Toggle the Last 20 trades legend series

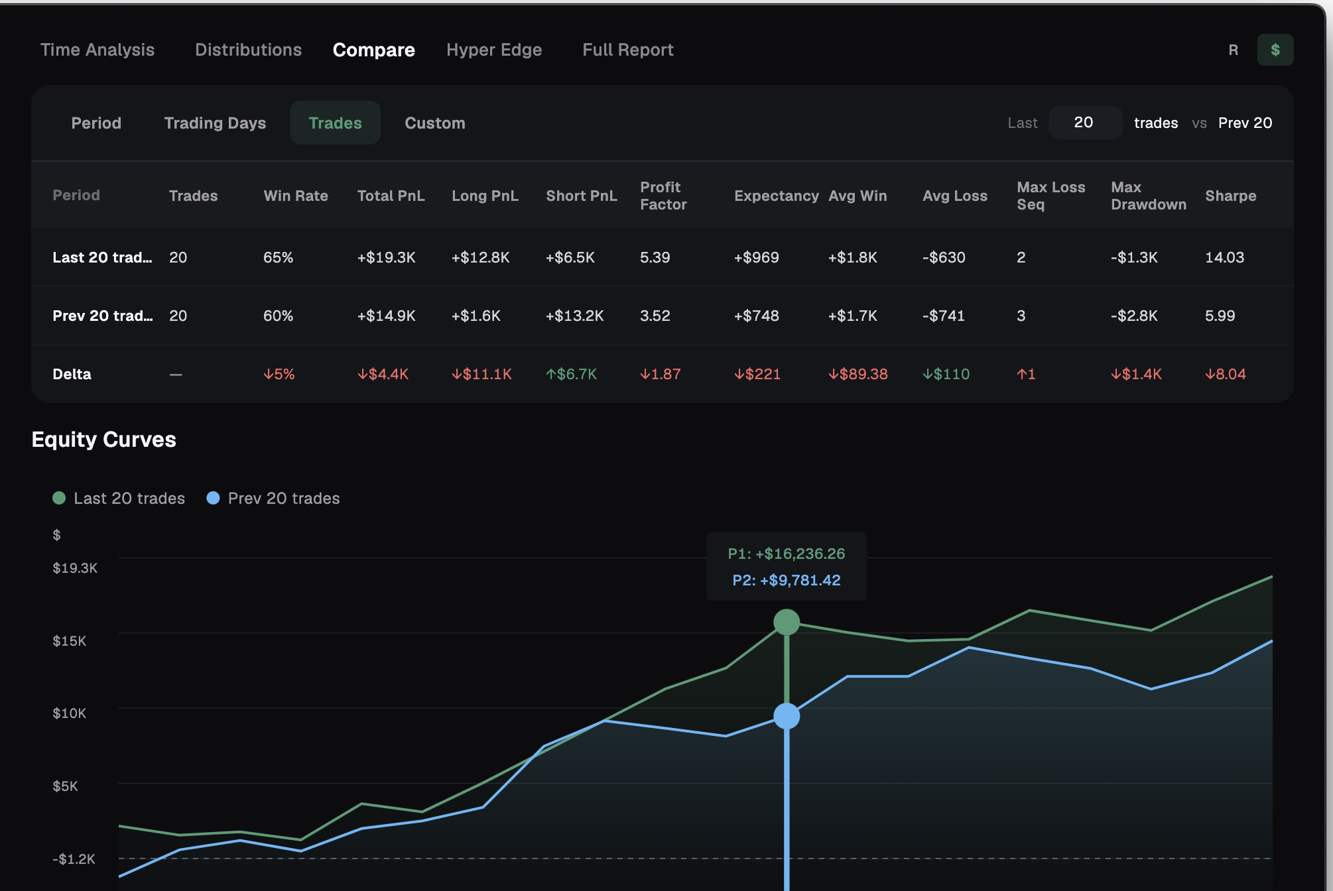coord(119,498)
